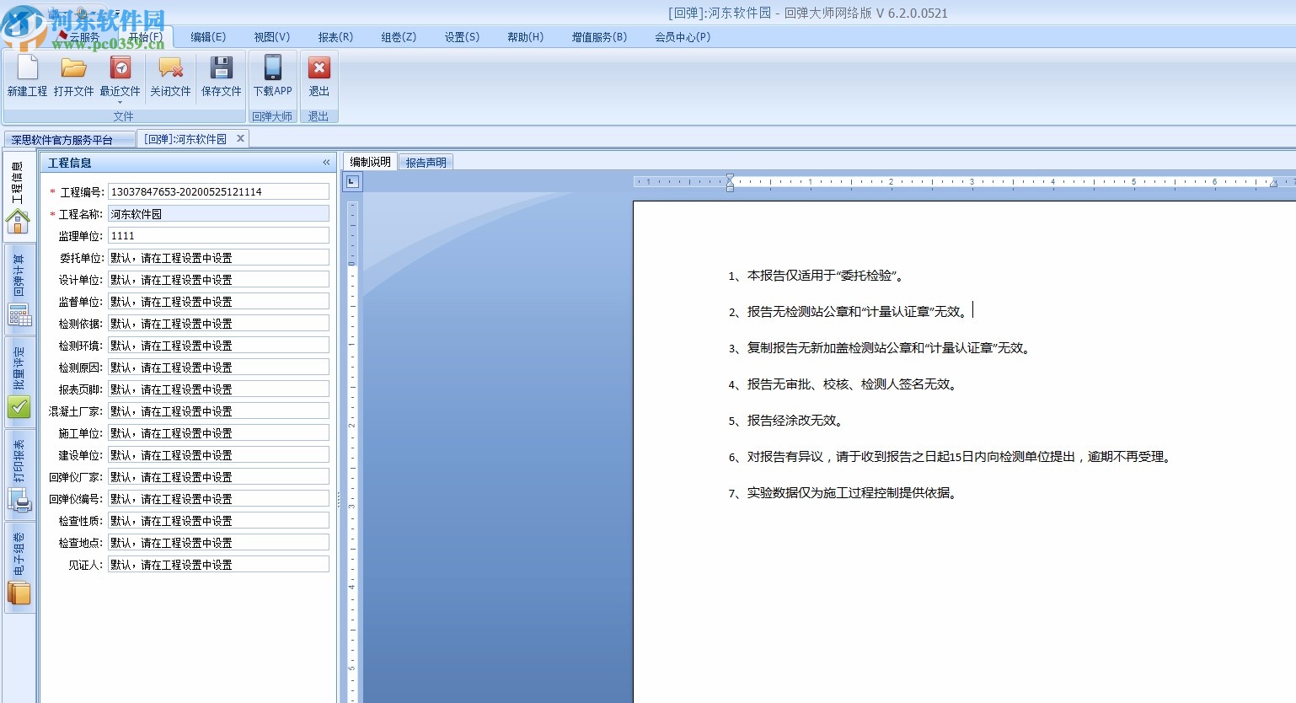Show recent files via 最近文件
This screenshot has width=1296, height=703.
click(120, 78)
